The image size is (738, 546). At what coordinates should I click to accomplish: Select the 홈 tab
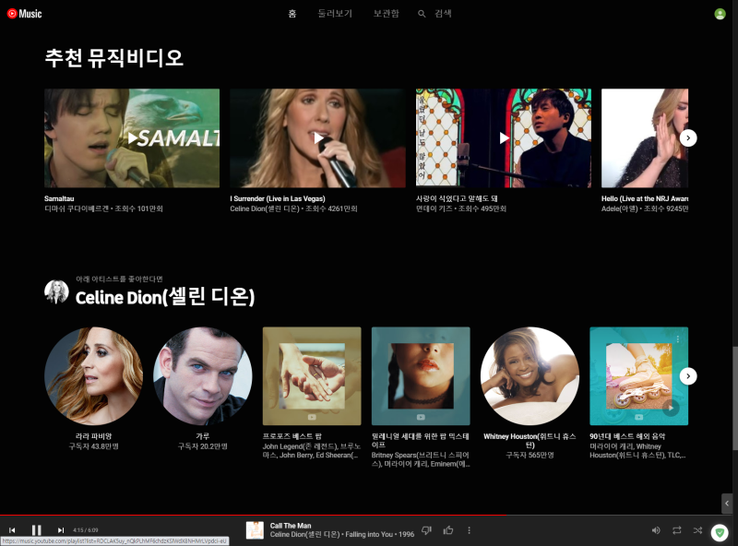(292, 14)
